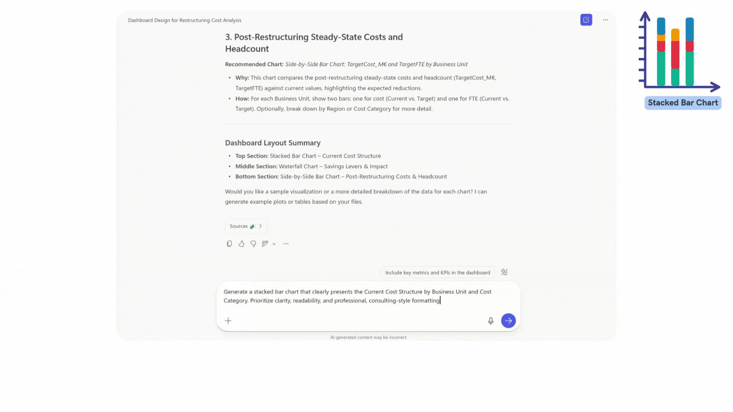Like the response with thumbs up
This screenshot has width=733, height=412.
[x=241, y=244]
